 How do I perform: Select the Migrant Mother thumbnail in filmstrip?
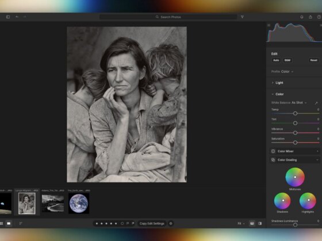click(x=27, y=203)
